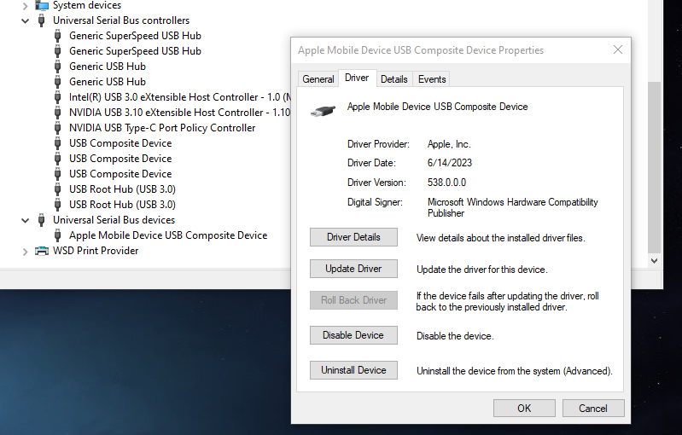Click the Universal Serial Bus devices label
Screen dimensions: 682x435
114,220
